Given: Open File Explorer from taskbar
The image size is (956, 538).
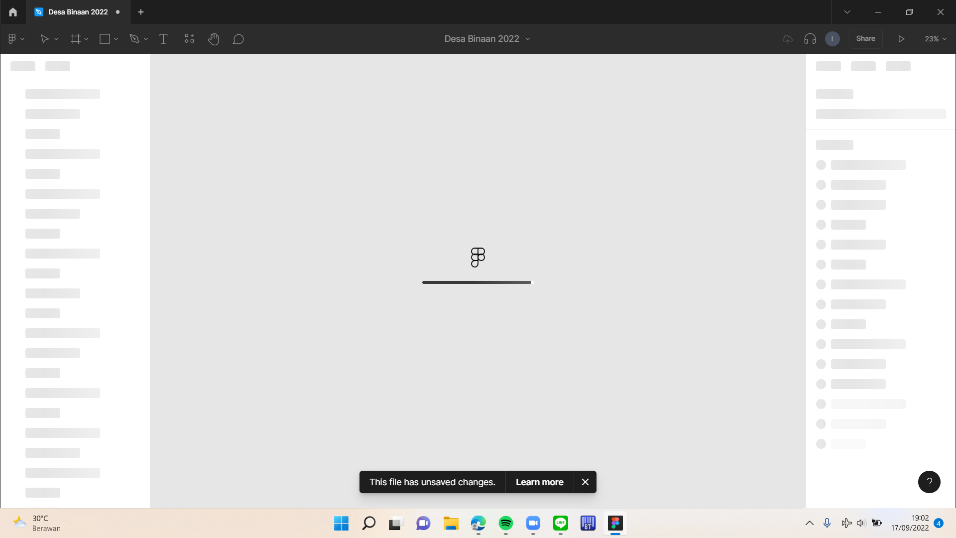Looking at the screenshot, I should click(x=451, y=524).
